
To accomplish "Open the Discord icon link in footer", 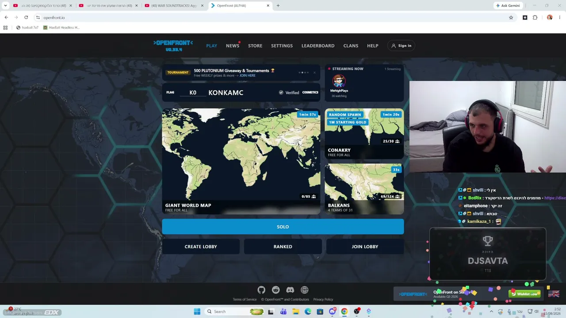I will point(290,290).
